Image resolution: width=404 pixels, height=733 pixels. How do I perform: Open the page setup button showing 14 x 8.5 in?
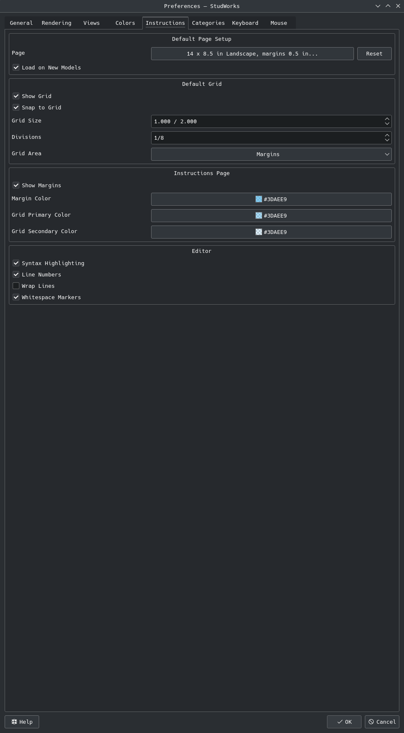click(252, 54)
